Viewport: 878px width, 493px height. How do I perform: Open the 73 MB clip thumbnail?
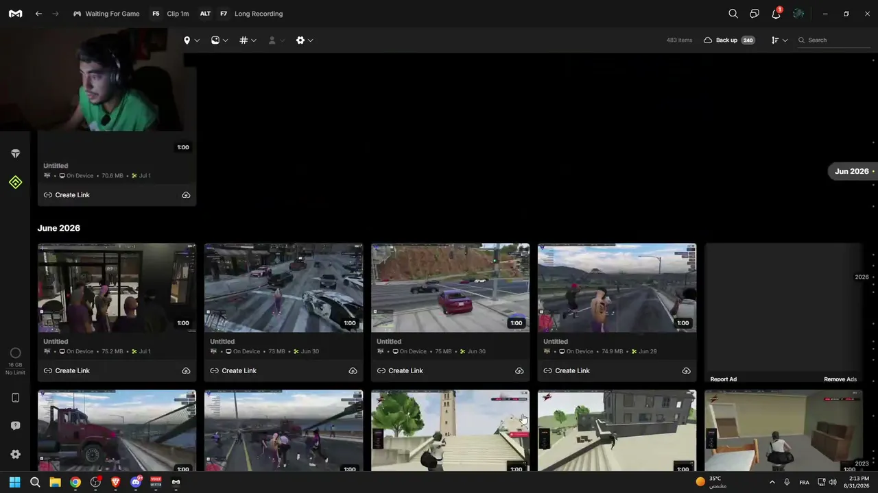click(283, 288)
